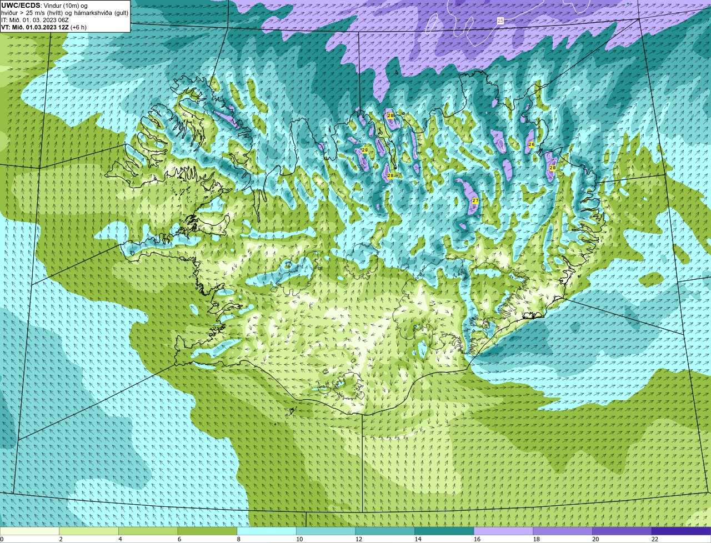Pick the deep indigo above-22 m/s swatch
Image resolution: width=711 pixels, height=543 pixels.
click(x=681, y=531)
